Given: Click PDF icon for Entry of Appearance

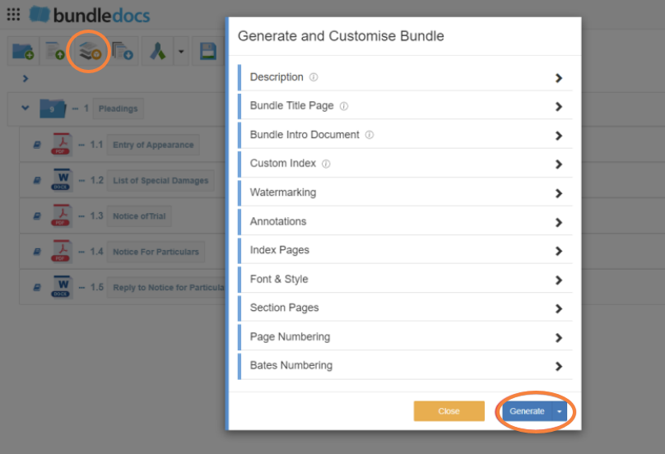Looking at the screenshot, I should coord(62,144).
